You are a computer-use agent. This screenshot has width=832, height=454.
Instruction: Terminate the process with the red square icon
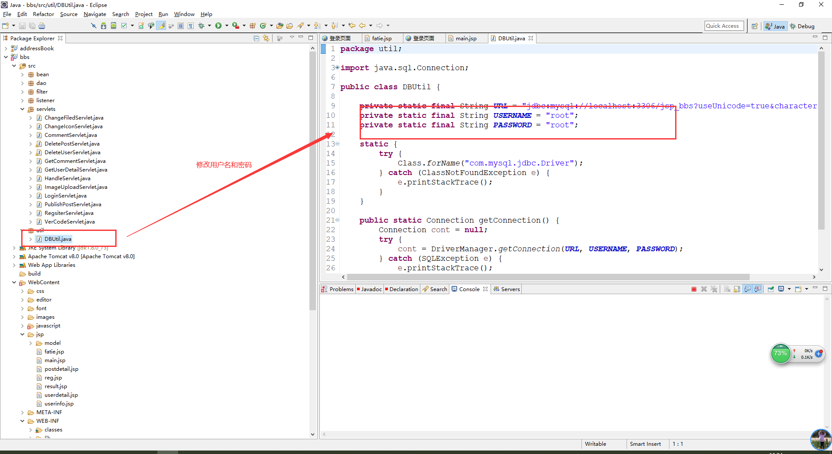[x=694, y=289]
